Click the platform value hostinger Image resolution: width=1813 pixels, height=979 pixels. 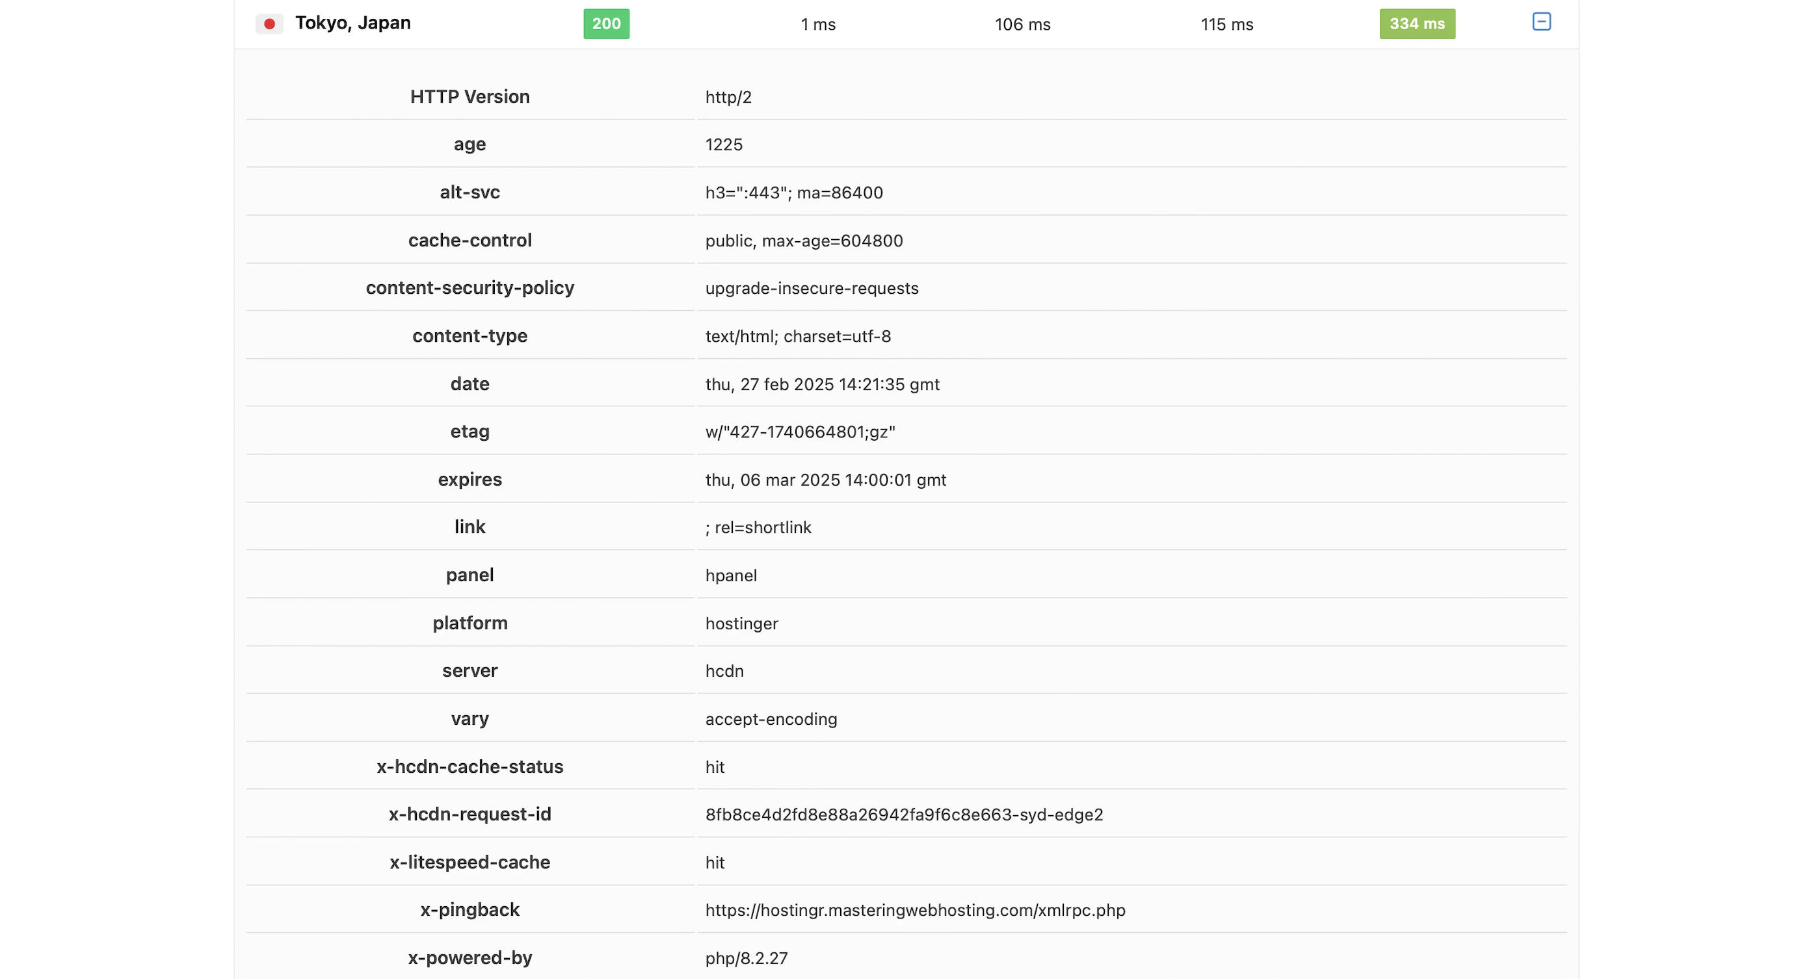click(741, 623)
